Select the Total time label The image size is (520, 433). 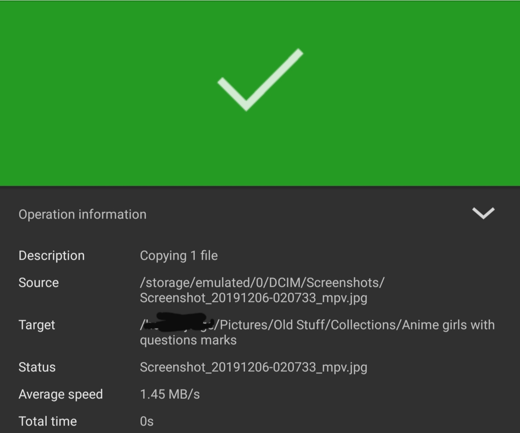point(47,421)
